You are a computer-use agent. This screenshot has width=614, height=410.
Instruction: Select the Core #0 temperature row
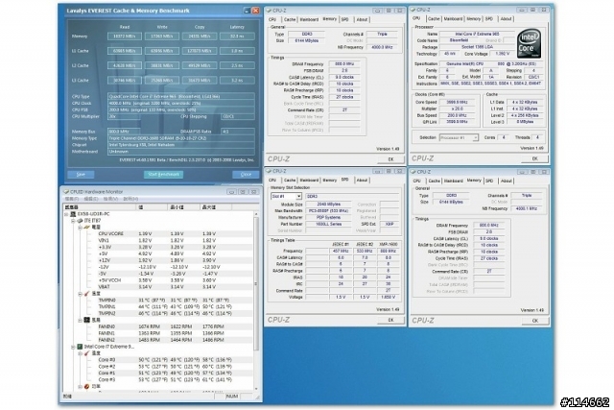(158, 360)
